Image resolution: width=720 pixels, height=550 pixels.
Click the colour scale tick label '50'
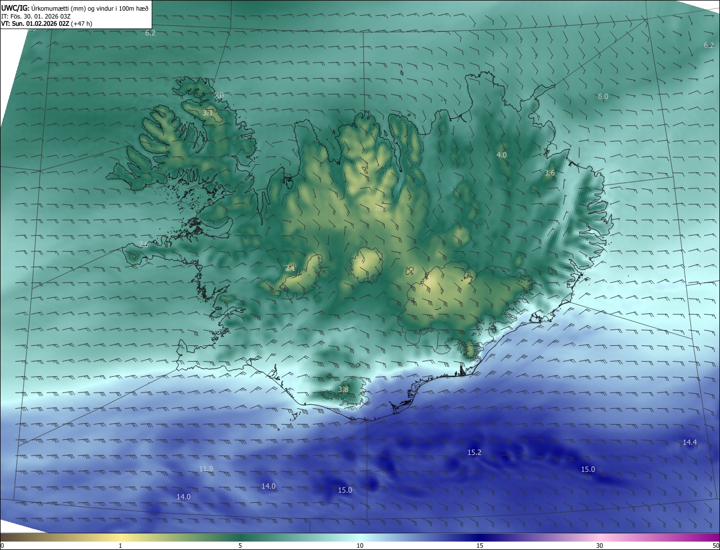pos(715,546)
